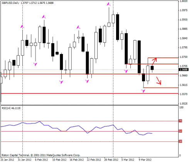Image resolution: width=189 pixels, height=162 pixels.
Task: Click the 6 Feb 2012 date label
Action: pos(41,160)
